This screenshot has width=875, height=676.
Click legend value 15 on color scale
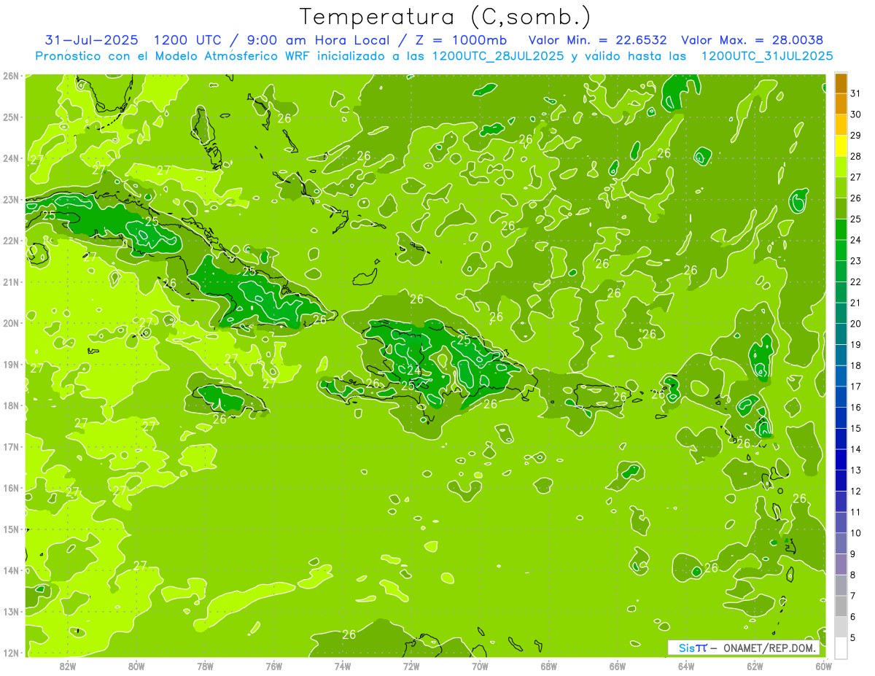pyautogui.click(x=855, y=428)
